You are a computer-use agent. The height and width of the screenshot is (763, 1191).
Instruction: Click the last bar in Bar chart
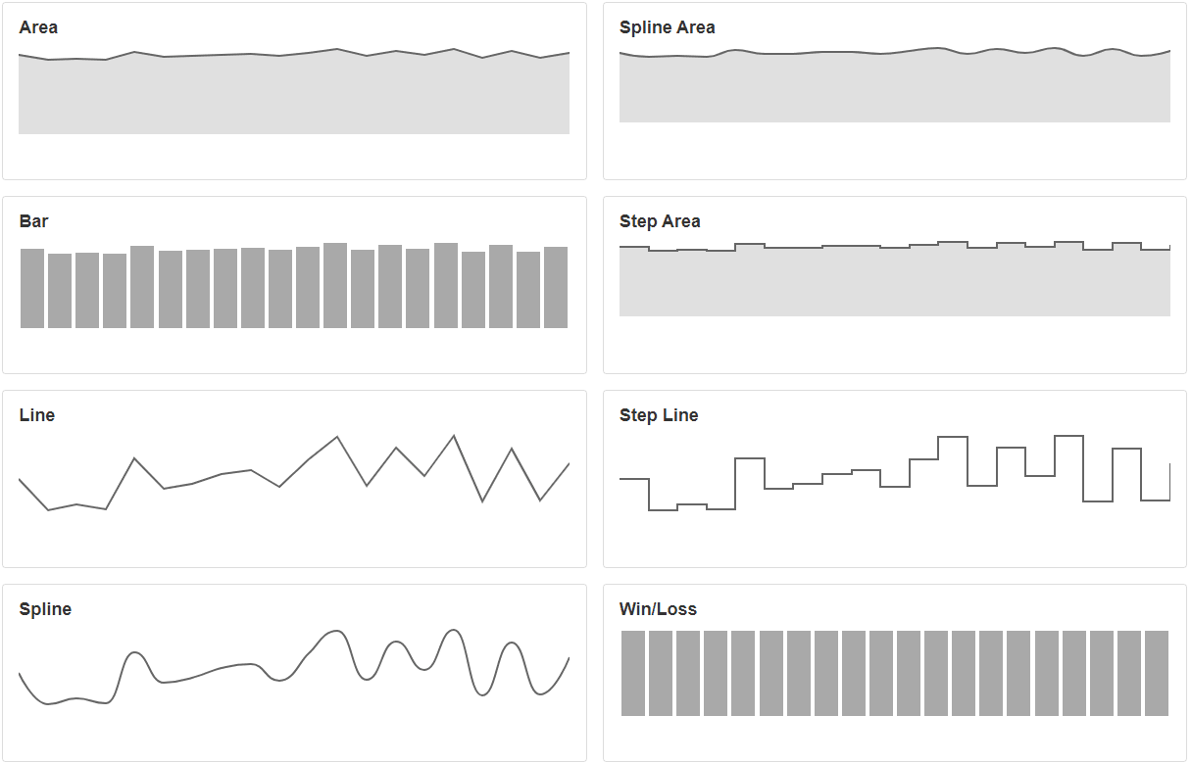point(556,287)
